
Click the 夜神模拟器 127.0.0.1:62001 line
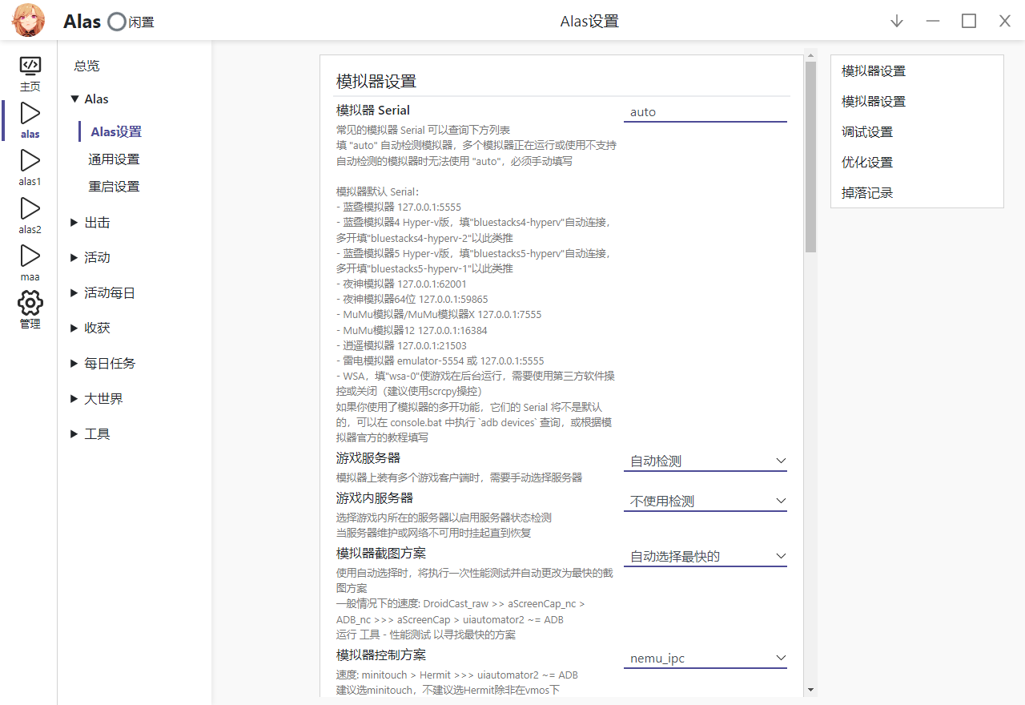point(401,284)
